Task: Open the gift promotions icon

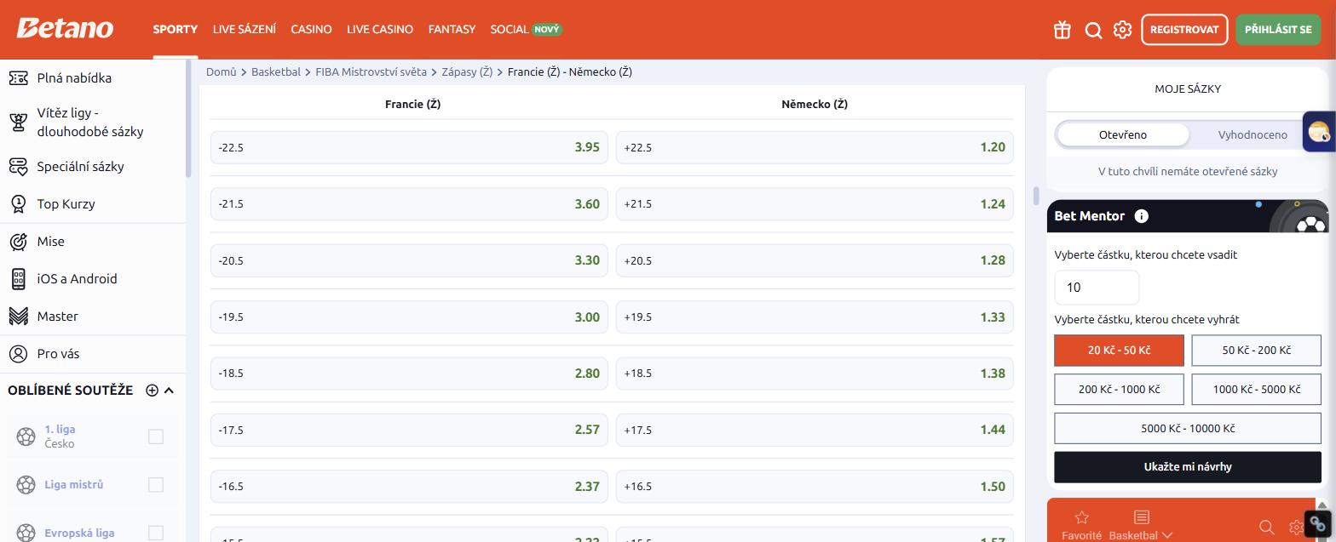Action: pos(1062,30)
